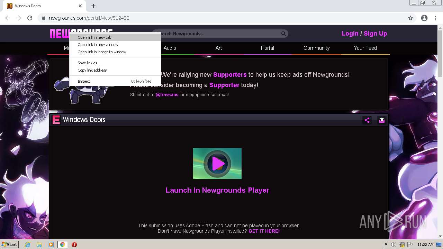Open the share icon for Windows Doors
Screen dimensions: 443x249
tap(367, 120)
